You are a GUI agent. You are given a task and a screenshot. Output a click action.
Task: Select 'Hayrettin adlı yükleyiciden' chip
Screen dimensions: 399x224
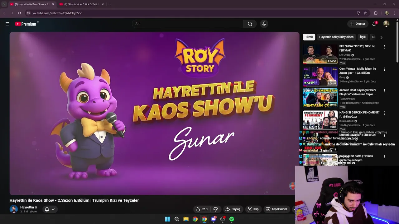(336, 37)
